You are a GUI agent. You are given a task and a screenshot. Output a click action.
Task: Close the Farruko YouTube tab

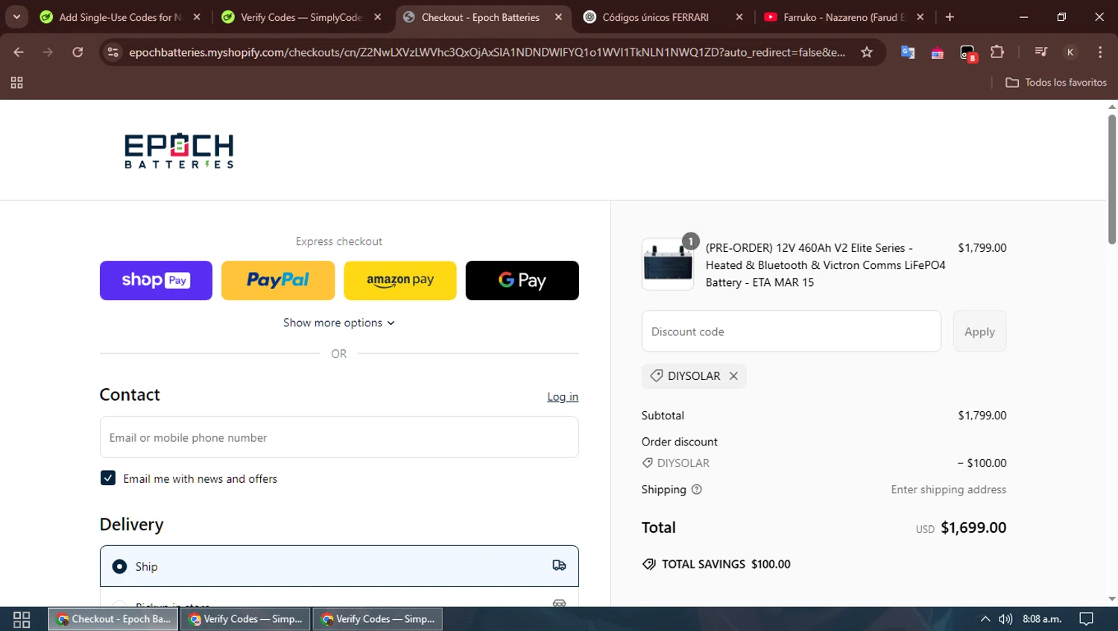click(920, 17)
